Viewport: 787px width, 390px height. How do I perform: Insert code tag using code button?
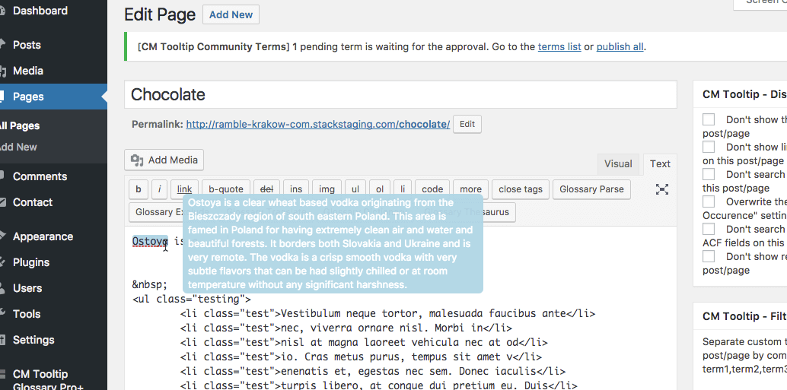432,189
